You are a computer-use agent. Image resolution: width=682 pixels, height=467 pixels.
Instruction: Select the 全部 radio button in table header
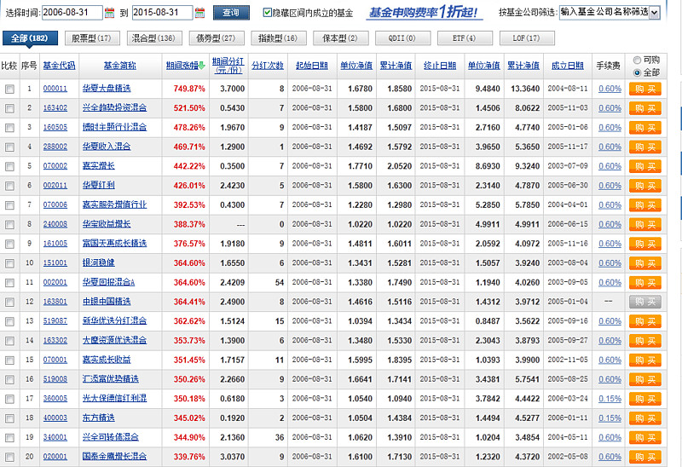[637, 72]
